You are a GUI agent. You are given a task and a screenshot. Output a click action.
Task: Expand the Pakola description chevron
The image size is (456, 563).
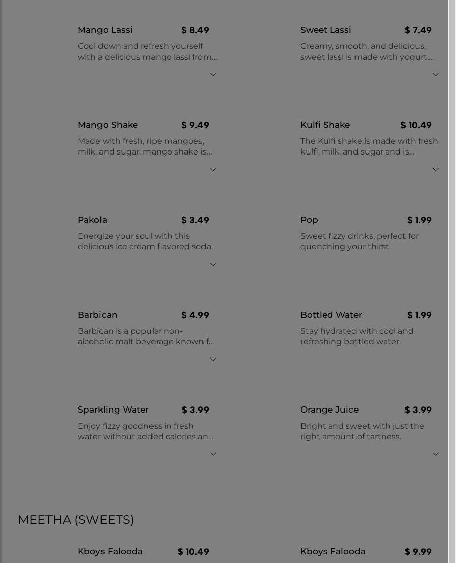(x=213, y=265)
